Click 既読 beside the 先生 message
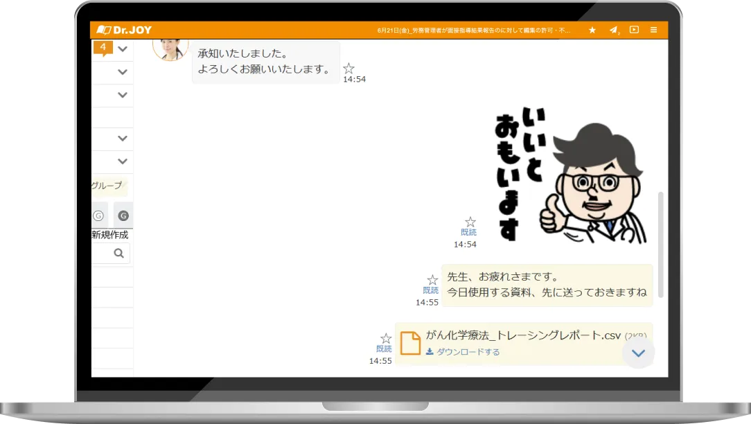The width and height of the screenshot is (751, 424). [x=431, y=290]
